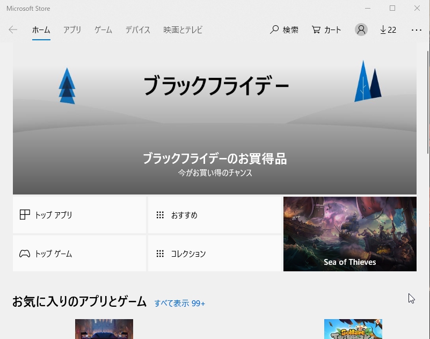Click the お気に入りのアプリとゲーム section heading
The image size is (430, 339).
[79, 301]
